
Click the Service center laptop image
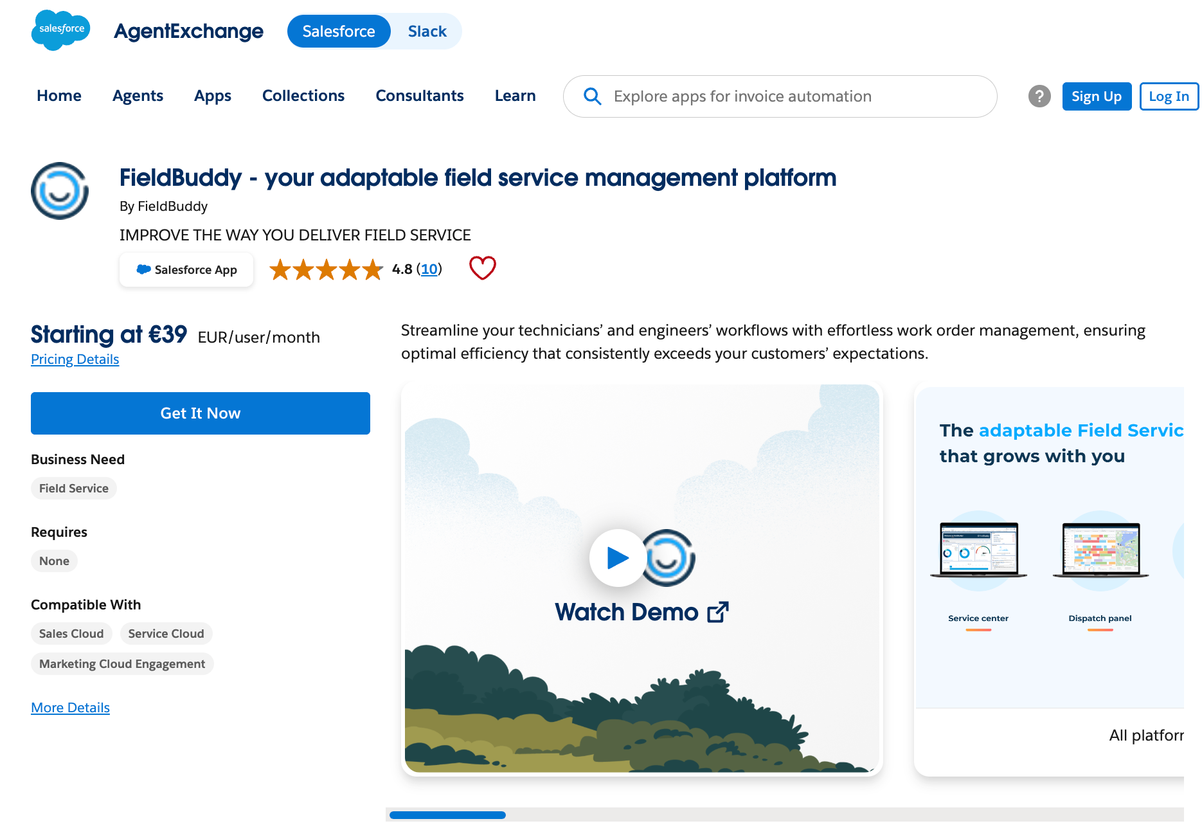[x=978, y=550]
